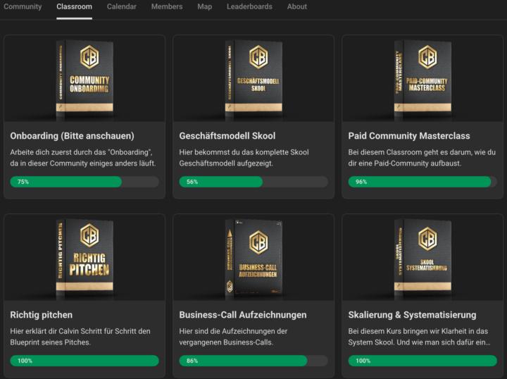Click the 100% Richtig pitchen progress bar

84,361
